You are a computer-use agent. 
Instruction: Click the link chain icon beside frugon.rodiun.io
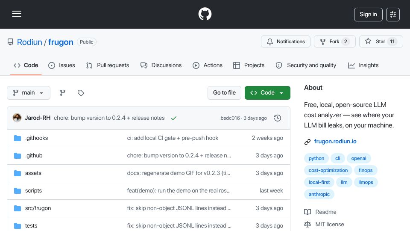(307, 142)
